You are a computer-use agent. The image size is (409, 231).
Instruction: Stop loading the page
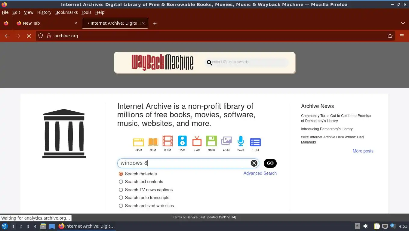click(x=29, y=36)
